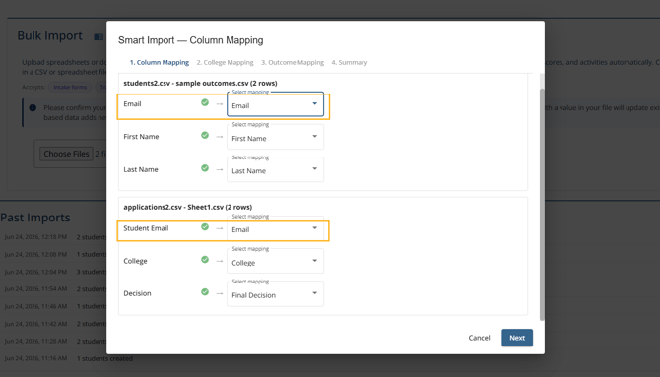The width and height of the screenshot is (660, 377).
Task: Click the green check next to Decision
Action: (x=205, y=292)
